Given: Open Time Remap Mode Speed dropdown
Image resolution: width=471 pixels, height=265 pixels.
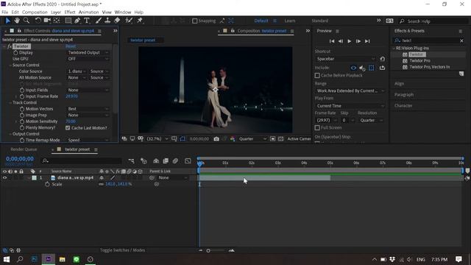Looking at the screenshot, I should click(x=88, y=140).
